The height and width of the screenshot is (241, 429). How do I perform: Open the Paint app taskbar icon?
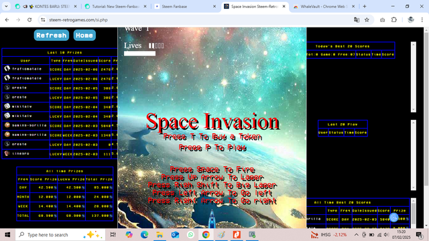221,235
